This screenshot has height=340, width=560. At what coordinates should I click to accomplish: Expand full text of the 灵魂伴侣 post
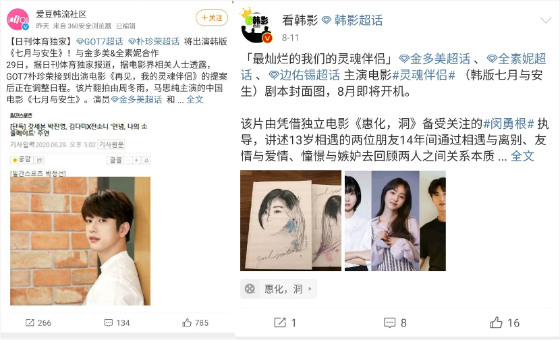point(522,156)
